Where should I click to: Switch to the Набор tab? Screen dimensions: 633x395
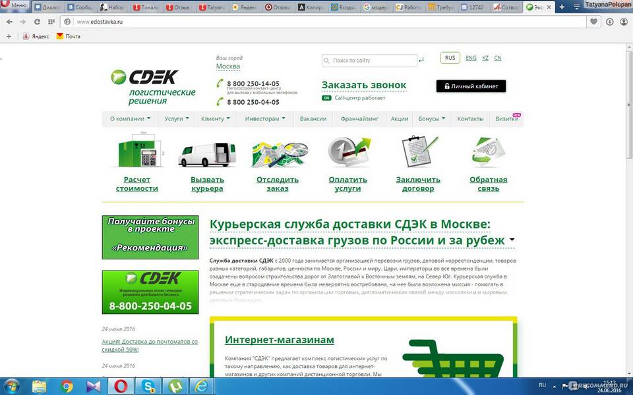click(x=114, y=7)
